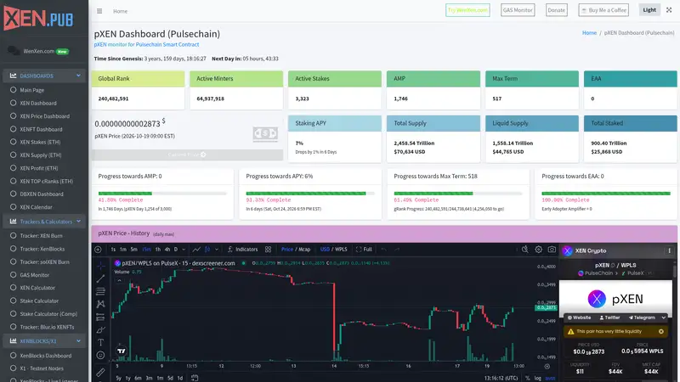The image size is (680, 382).
Task: Open pXEN Website link
Action: click(x=580, y=317)
